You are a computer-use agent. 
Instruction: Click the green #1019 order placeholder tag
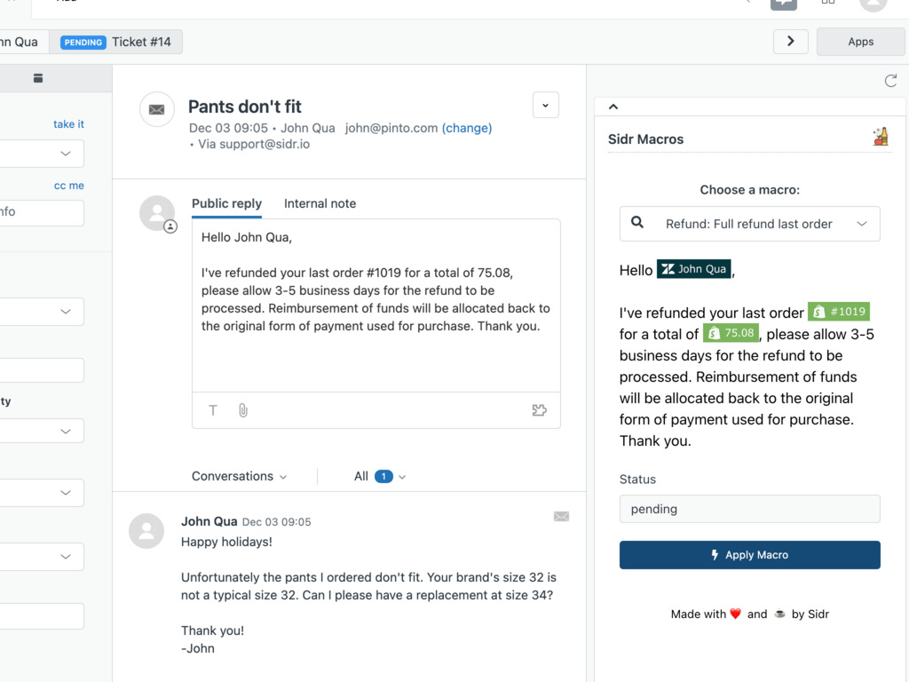(x=838, y=312)
